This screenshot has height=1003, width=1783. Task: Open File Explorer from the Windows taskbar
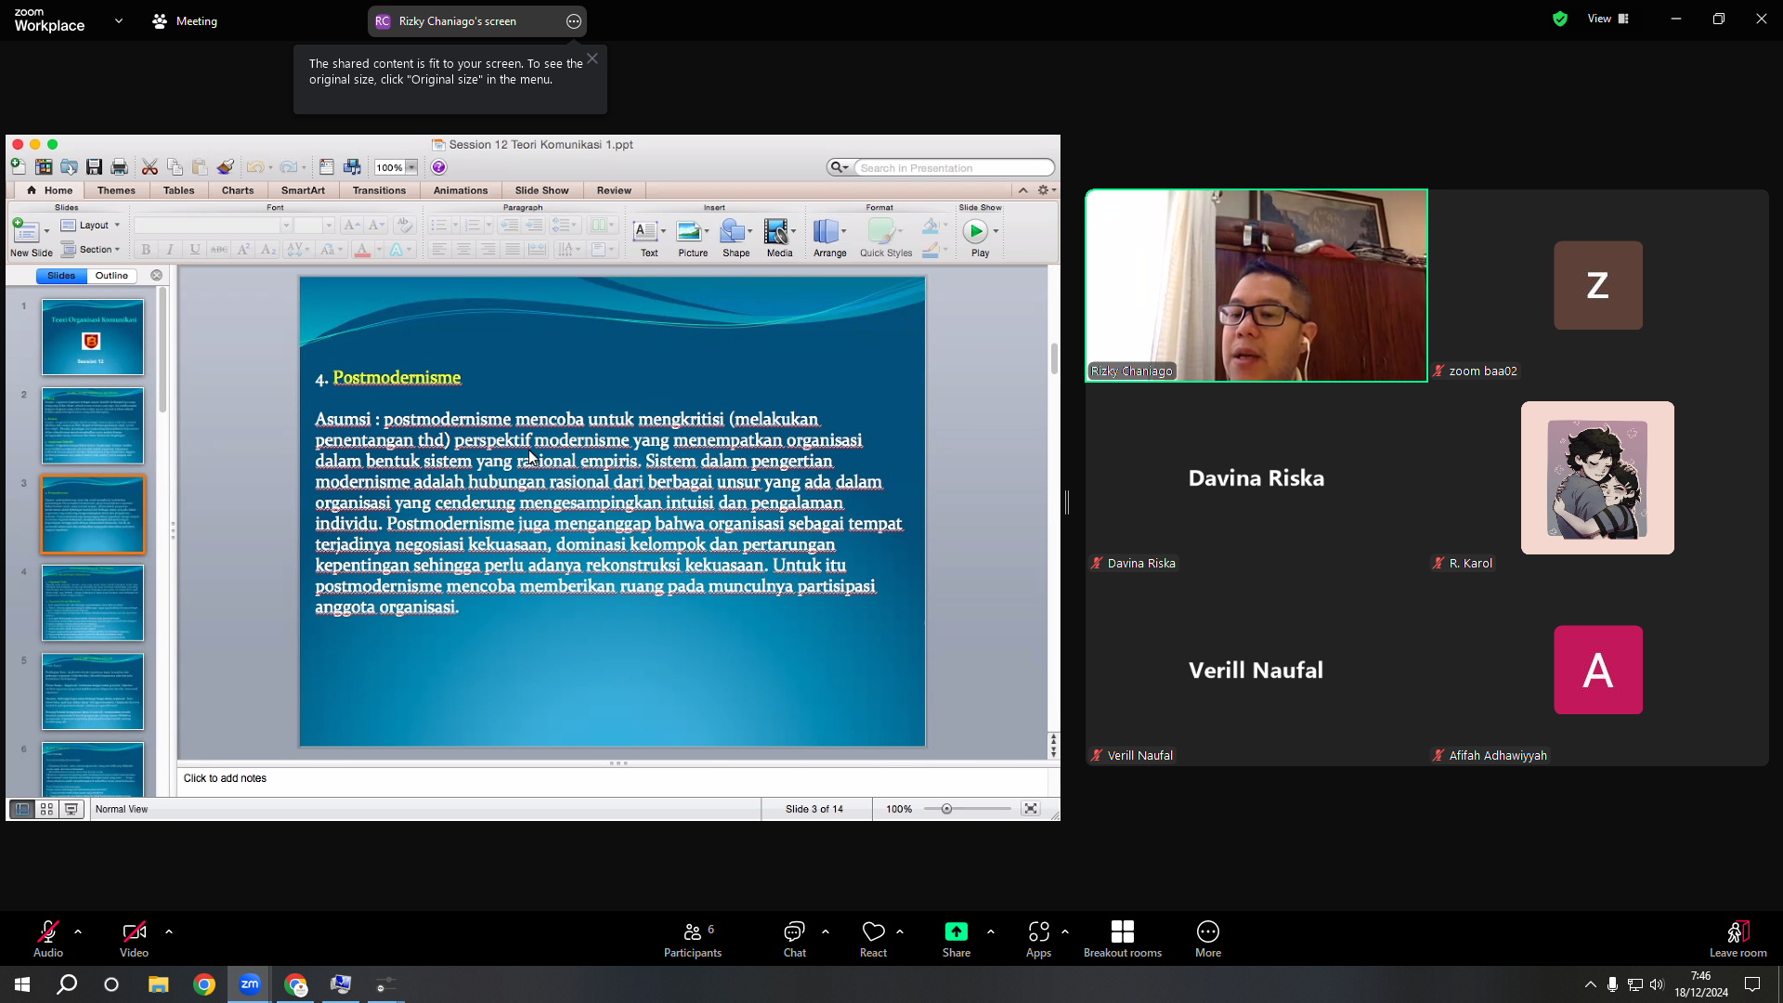click(x=159, y=984)
